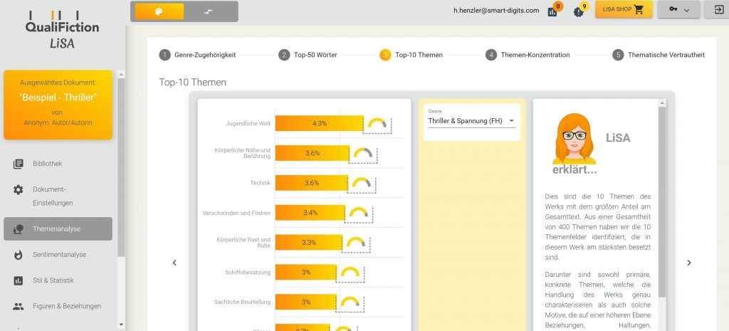Open the Genre dropdown Thriller & Spannung

click(x=471, y=121)
